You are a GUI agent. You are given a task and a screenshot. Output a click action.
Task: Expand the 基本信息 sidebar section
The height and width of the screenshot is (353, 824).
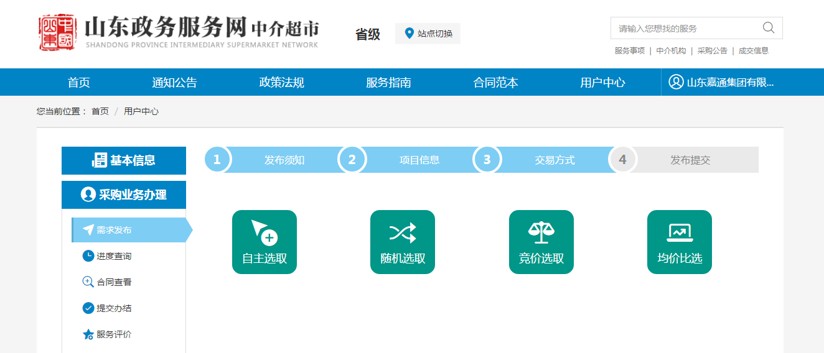pos(124,160)
